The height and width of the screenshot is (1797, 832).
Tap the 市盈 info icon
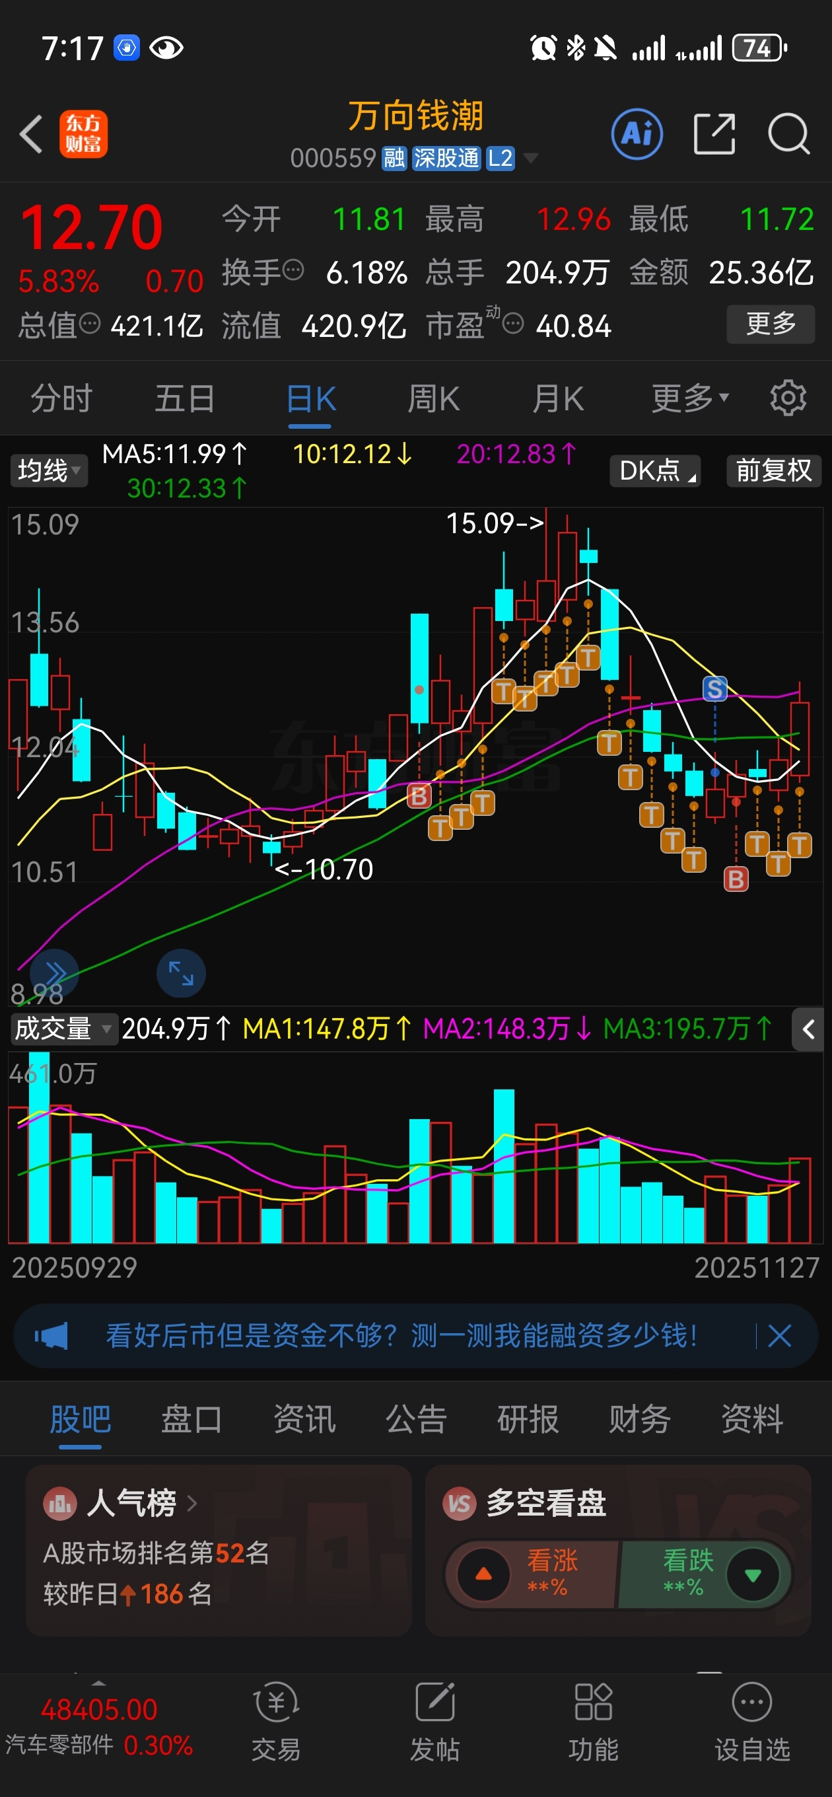click(x=513, y=324)
